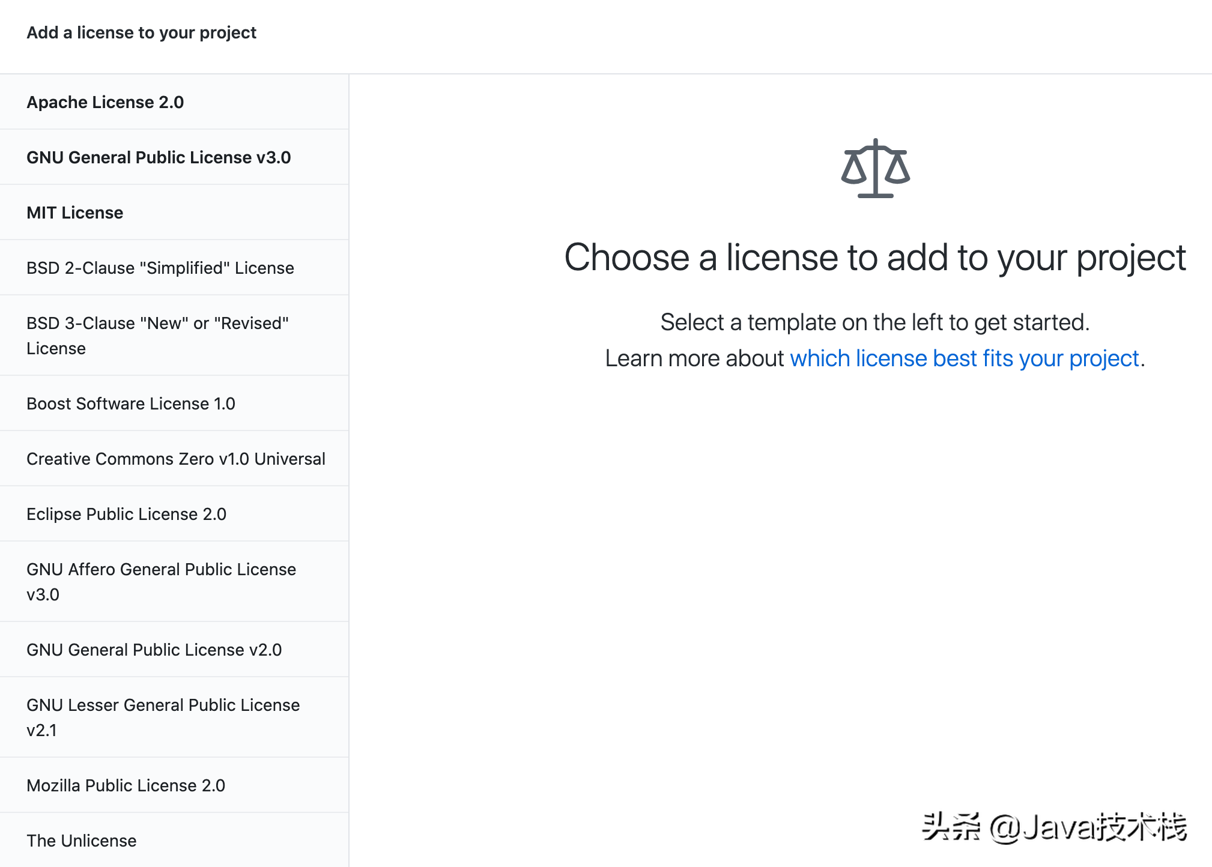Open GNU Lesser General Public License v2.1

point(174,717)
